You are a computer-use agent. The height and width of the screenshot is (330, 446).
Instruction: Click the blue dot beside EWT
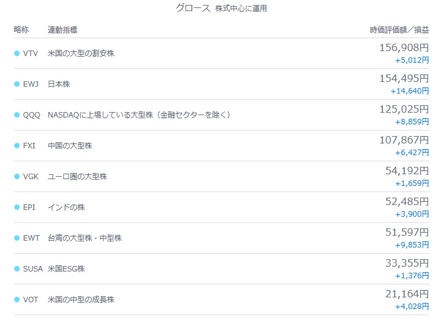point(17,238)
